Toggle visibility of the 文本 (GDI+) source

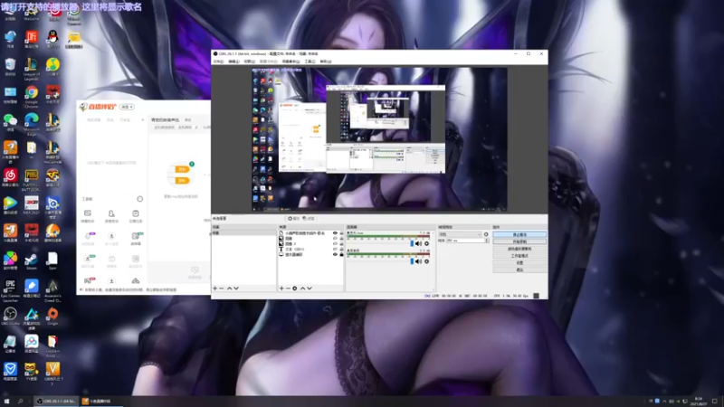coord(335,250)
